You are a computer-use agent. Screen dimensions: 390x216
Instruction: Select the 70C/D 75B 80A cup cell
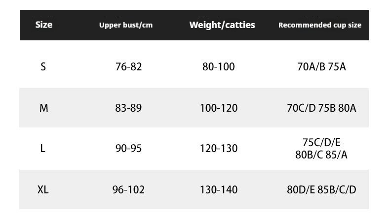321,108
